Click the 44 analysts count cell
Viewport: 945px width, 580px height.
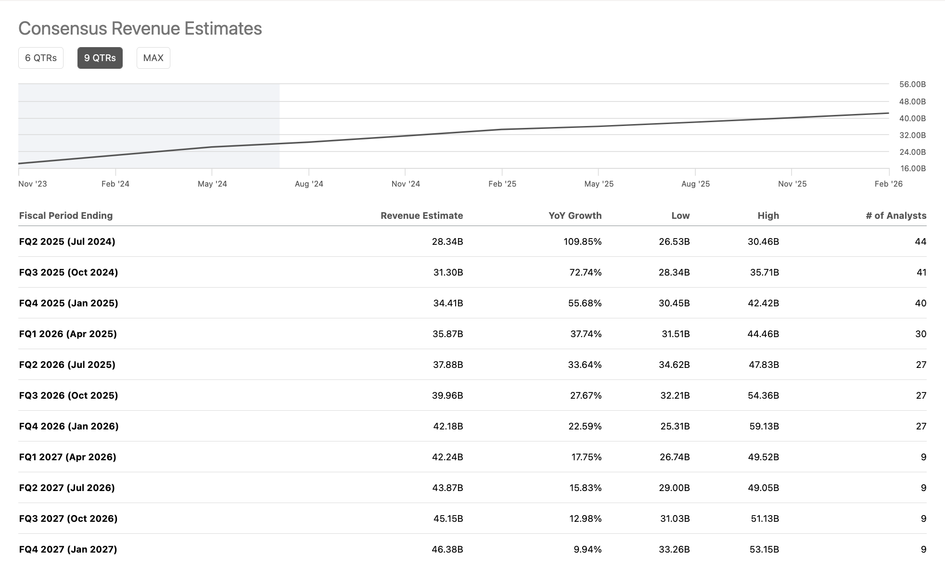click(920, 241)
